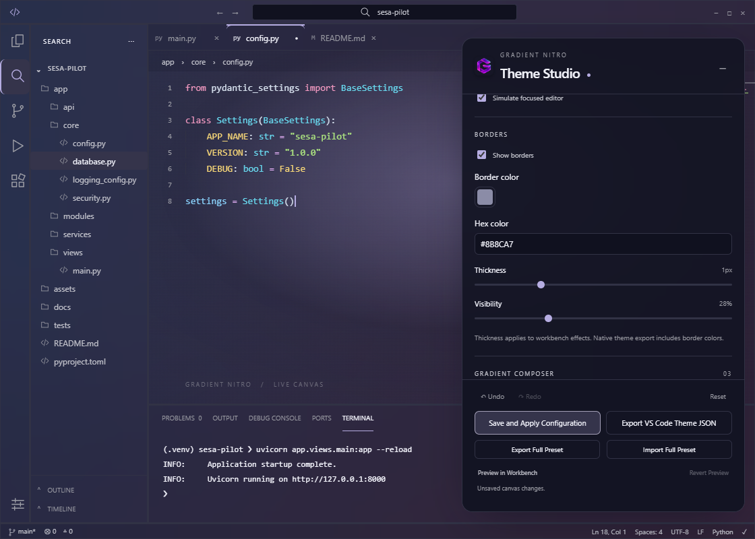Click the main* git branch status item
Screen dimensions: 755x539
(x=22, y=532)
